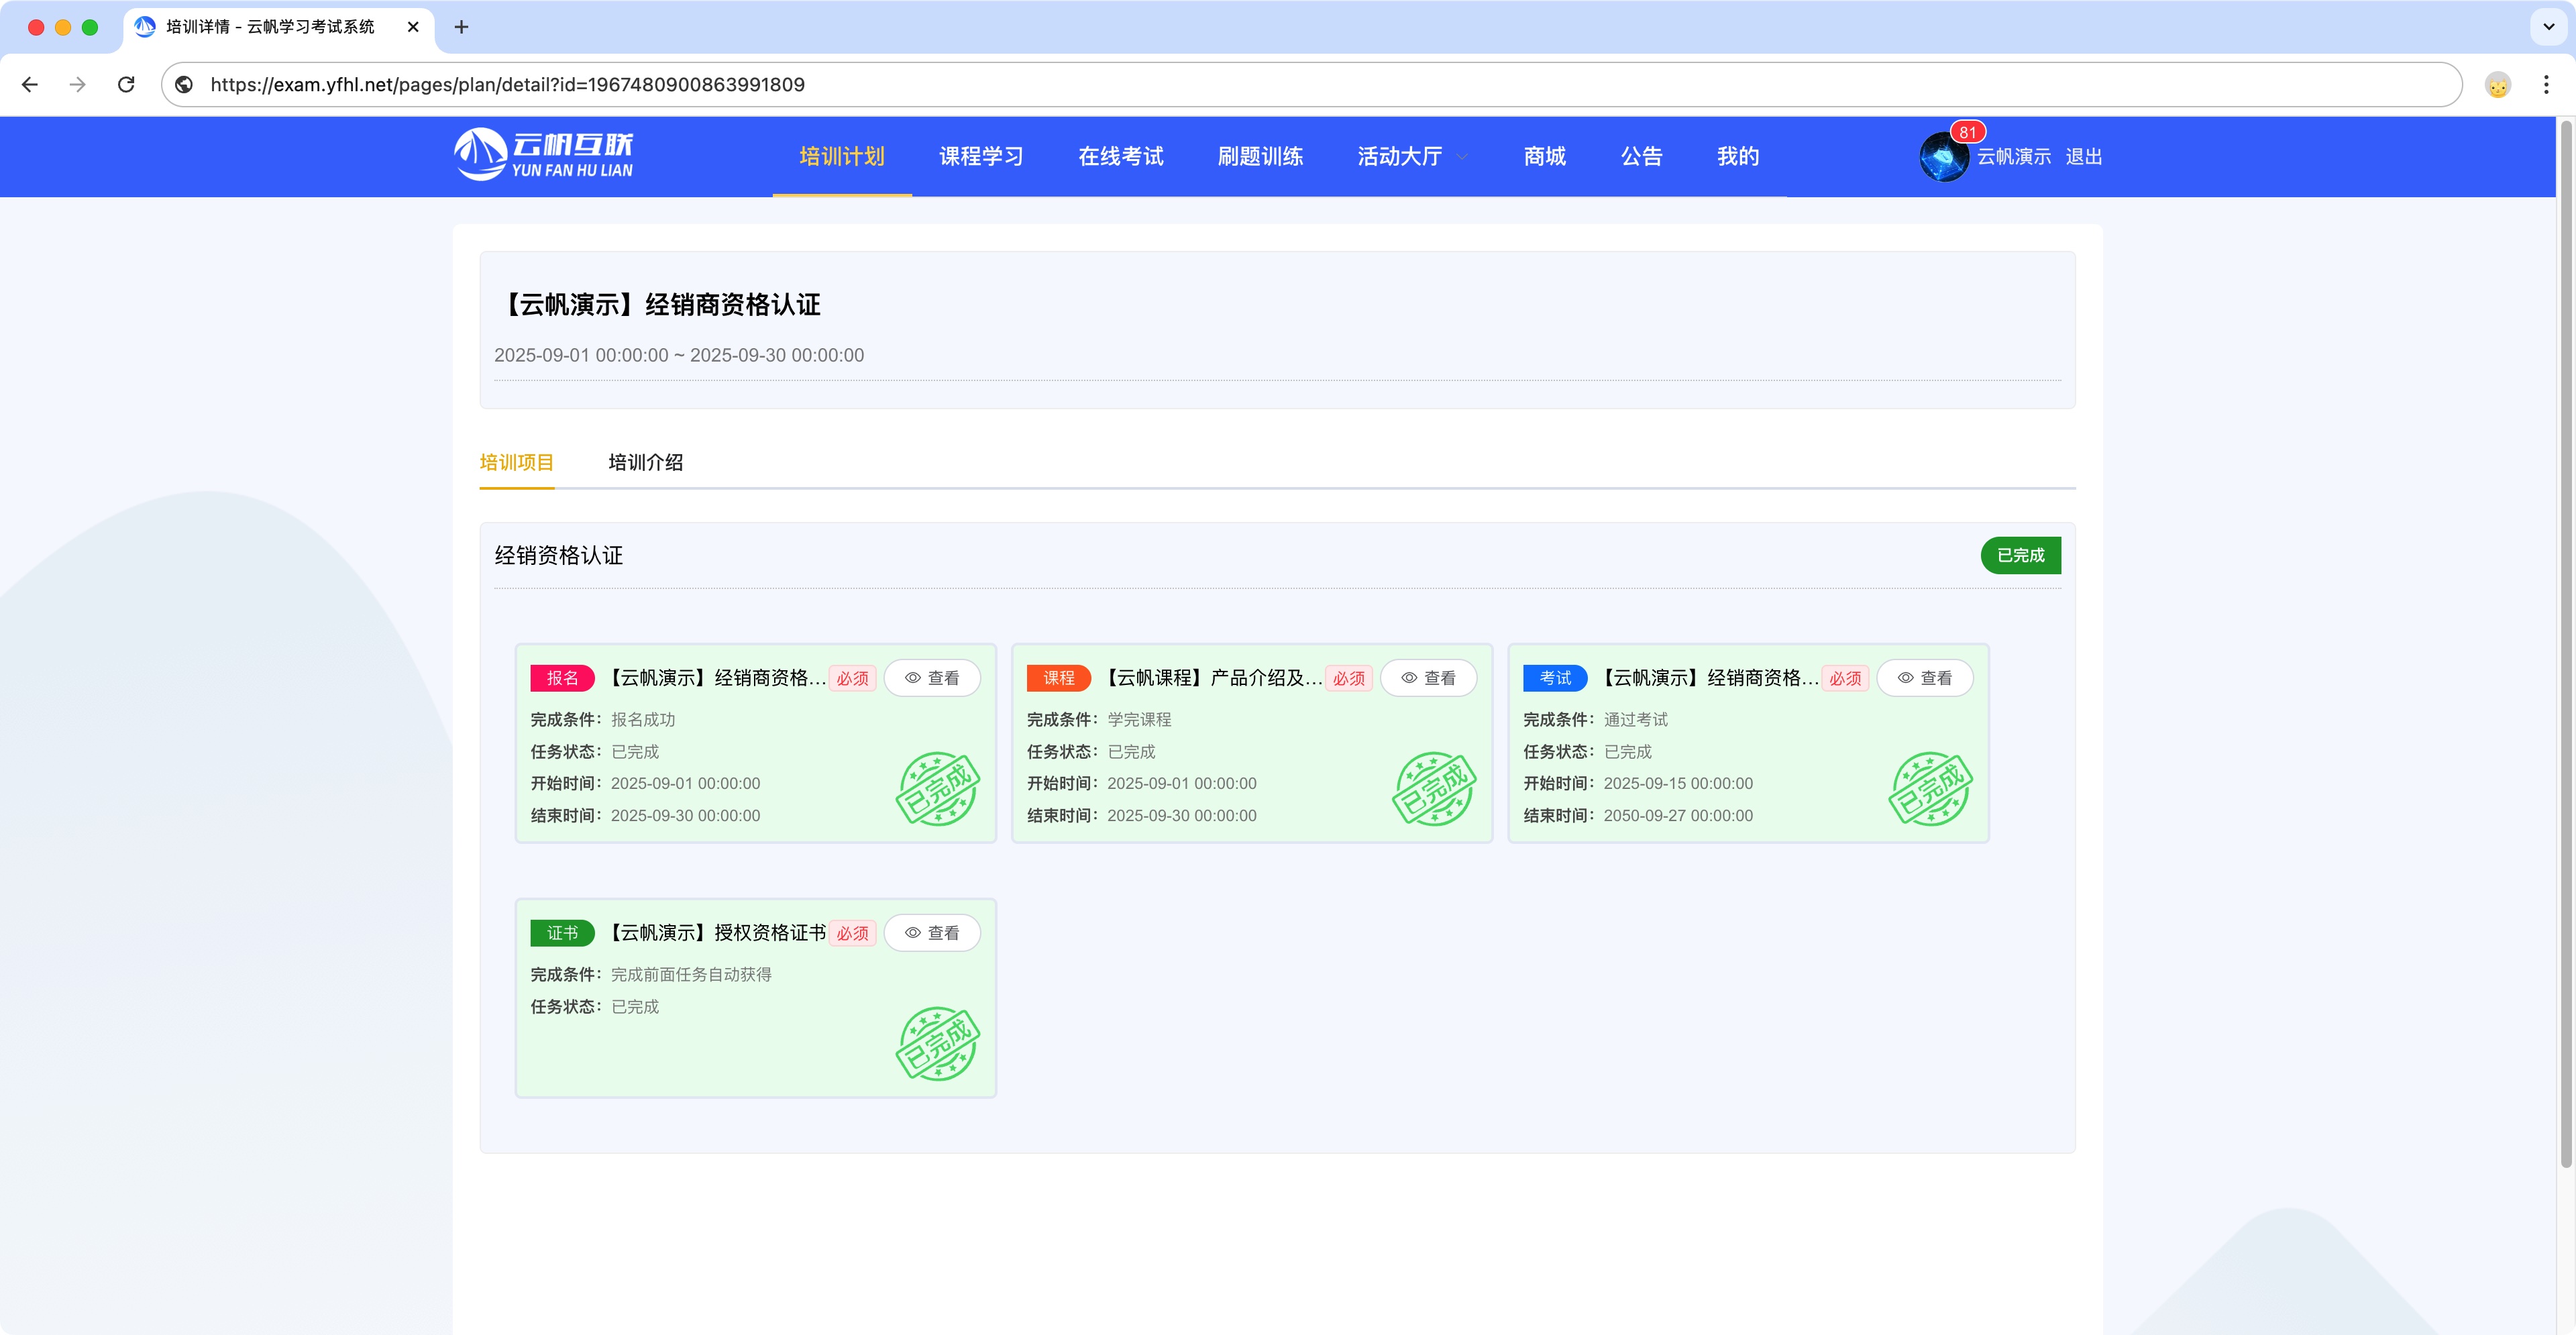Click the 云帆演示 username link

[x=2013, y=157]
